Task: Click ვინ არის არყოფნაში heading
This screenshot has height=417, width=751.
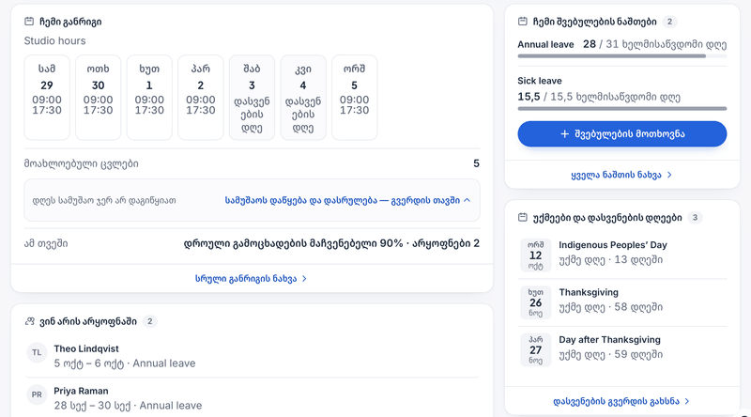Action: (88, 321)
